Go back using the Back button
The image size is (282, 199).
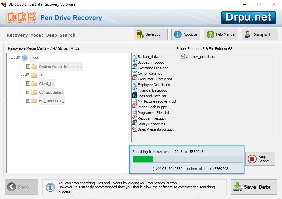22,187
